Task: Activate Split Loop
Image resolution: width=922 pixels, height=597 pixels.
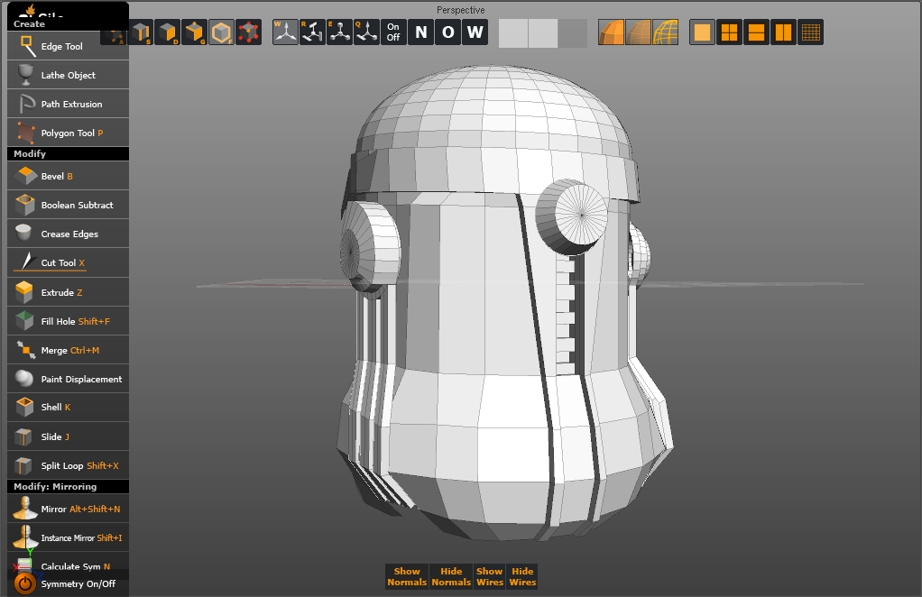Action: point(68,464)
